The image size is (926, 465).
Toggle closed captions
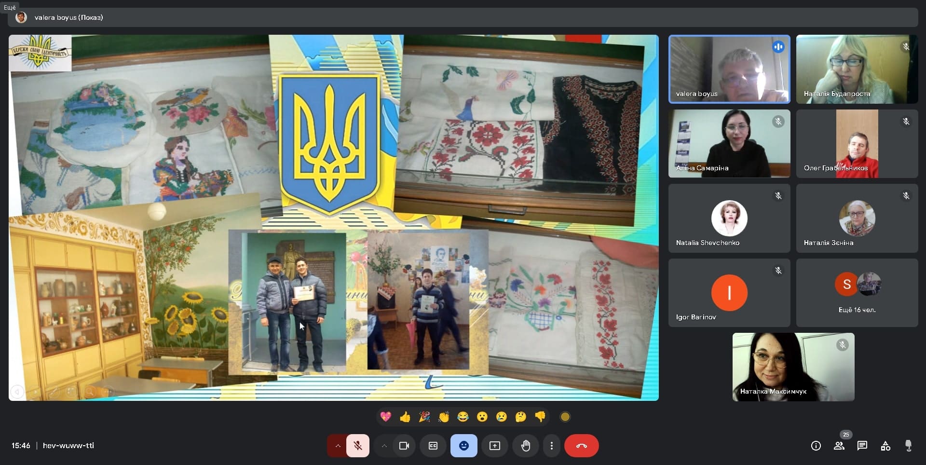[433, 446]
